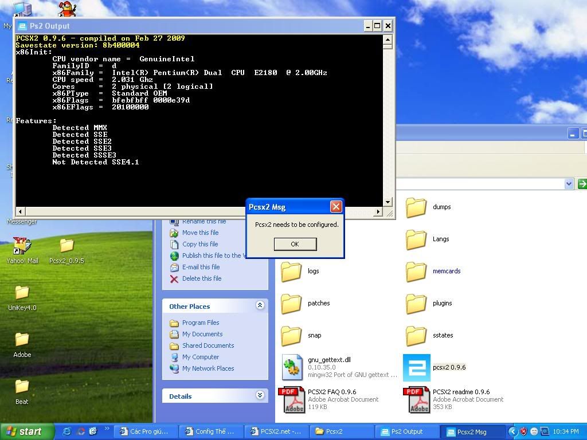Go to My Computer in Other Places

click(x=201, y=357)
